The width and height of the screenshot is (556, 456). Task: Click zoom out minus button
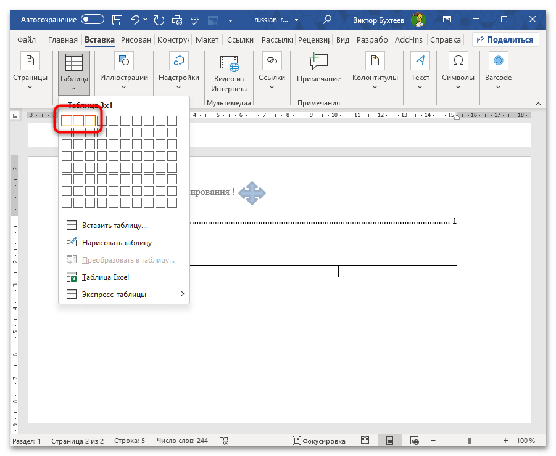(433, 441)
